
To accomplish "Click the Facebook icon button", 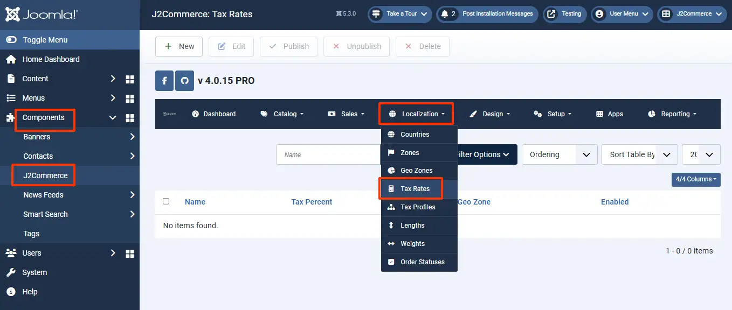I will tap(164, 81).
